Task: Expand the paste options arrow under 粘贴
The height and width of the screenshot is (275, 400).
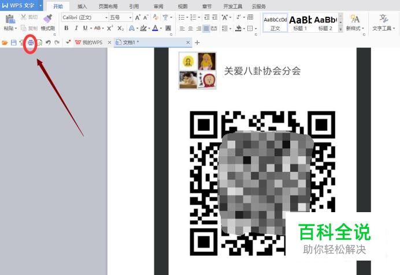Action: click(16, 28)
